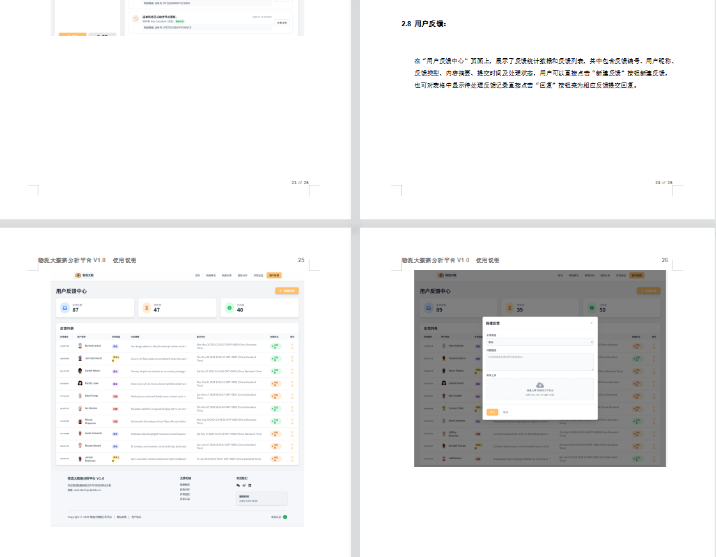Click the delete icon in Jan Hammond's feedback row
This screenshot has height=557, width=716.
click(x=293, y=361)
